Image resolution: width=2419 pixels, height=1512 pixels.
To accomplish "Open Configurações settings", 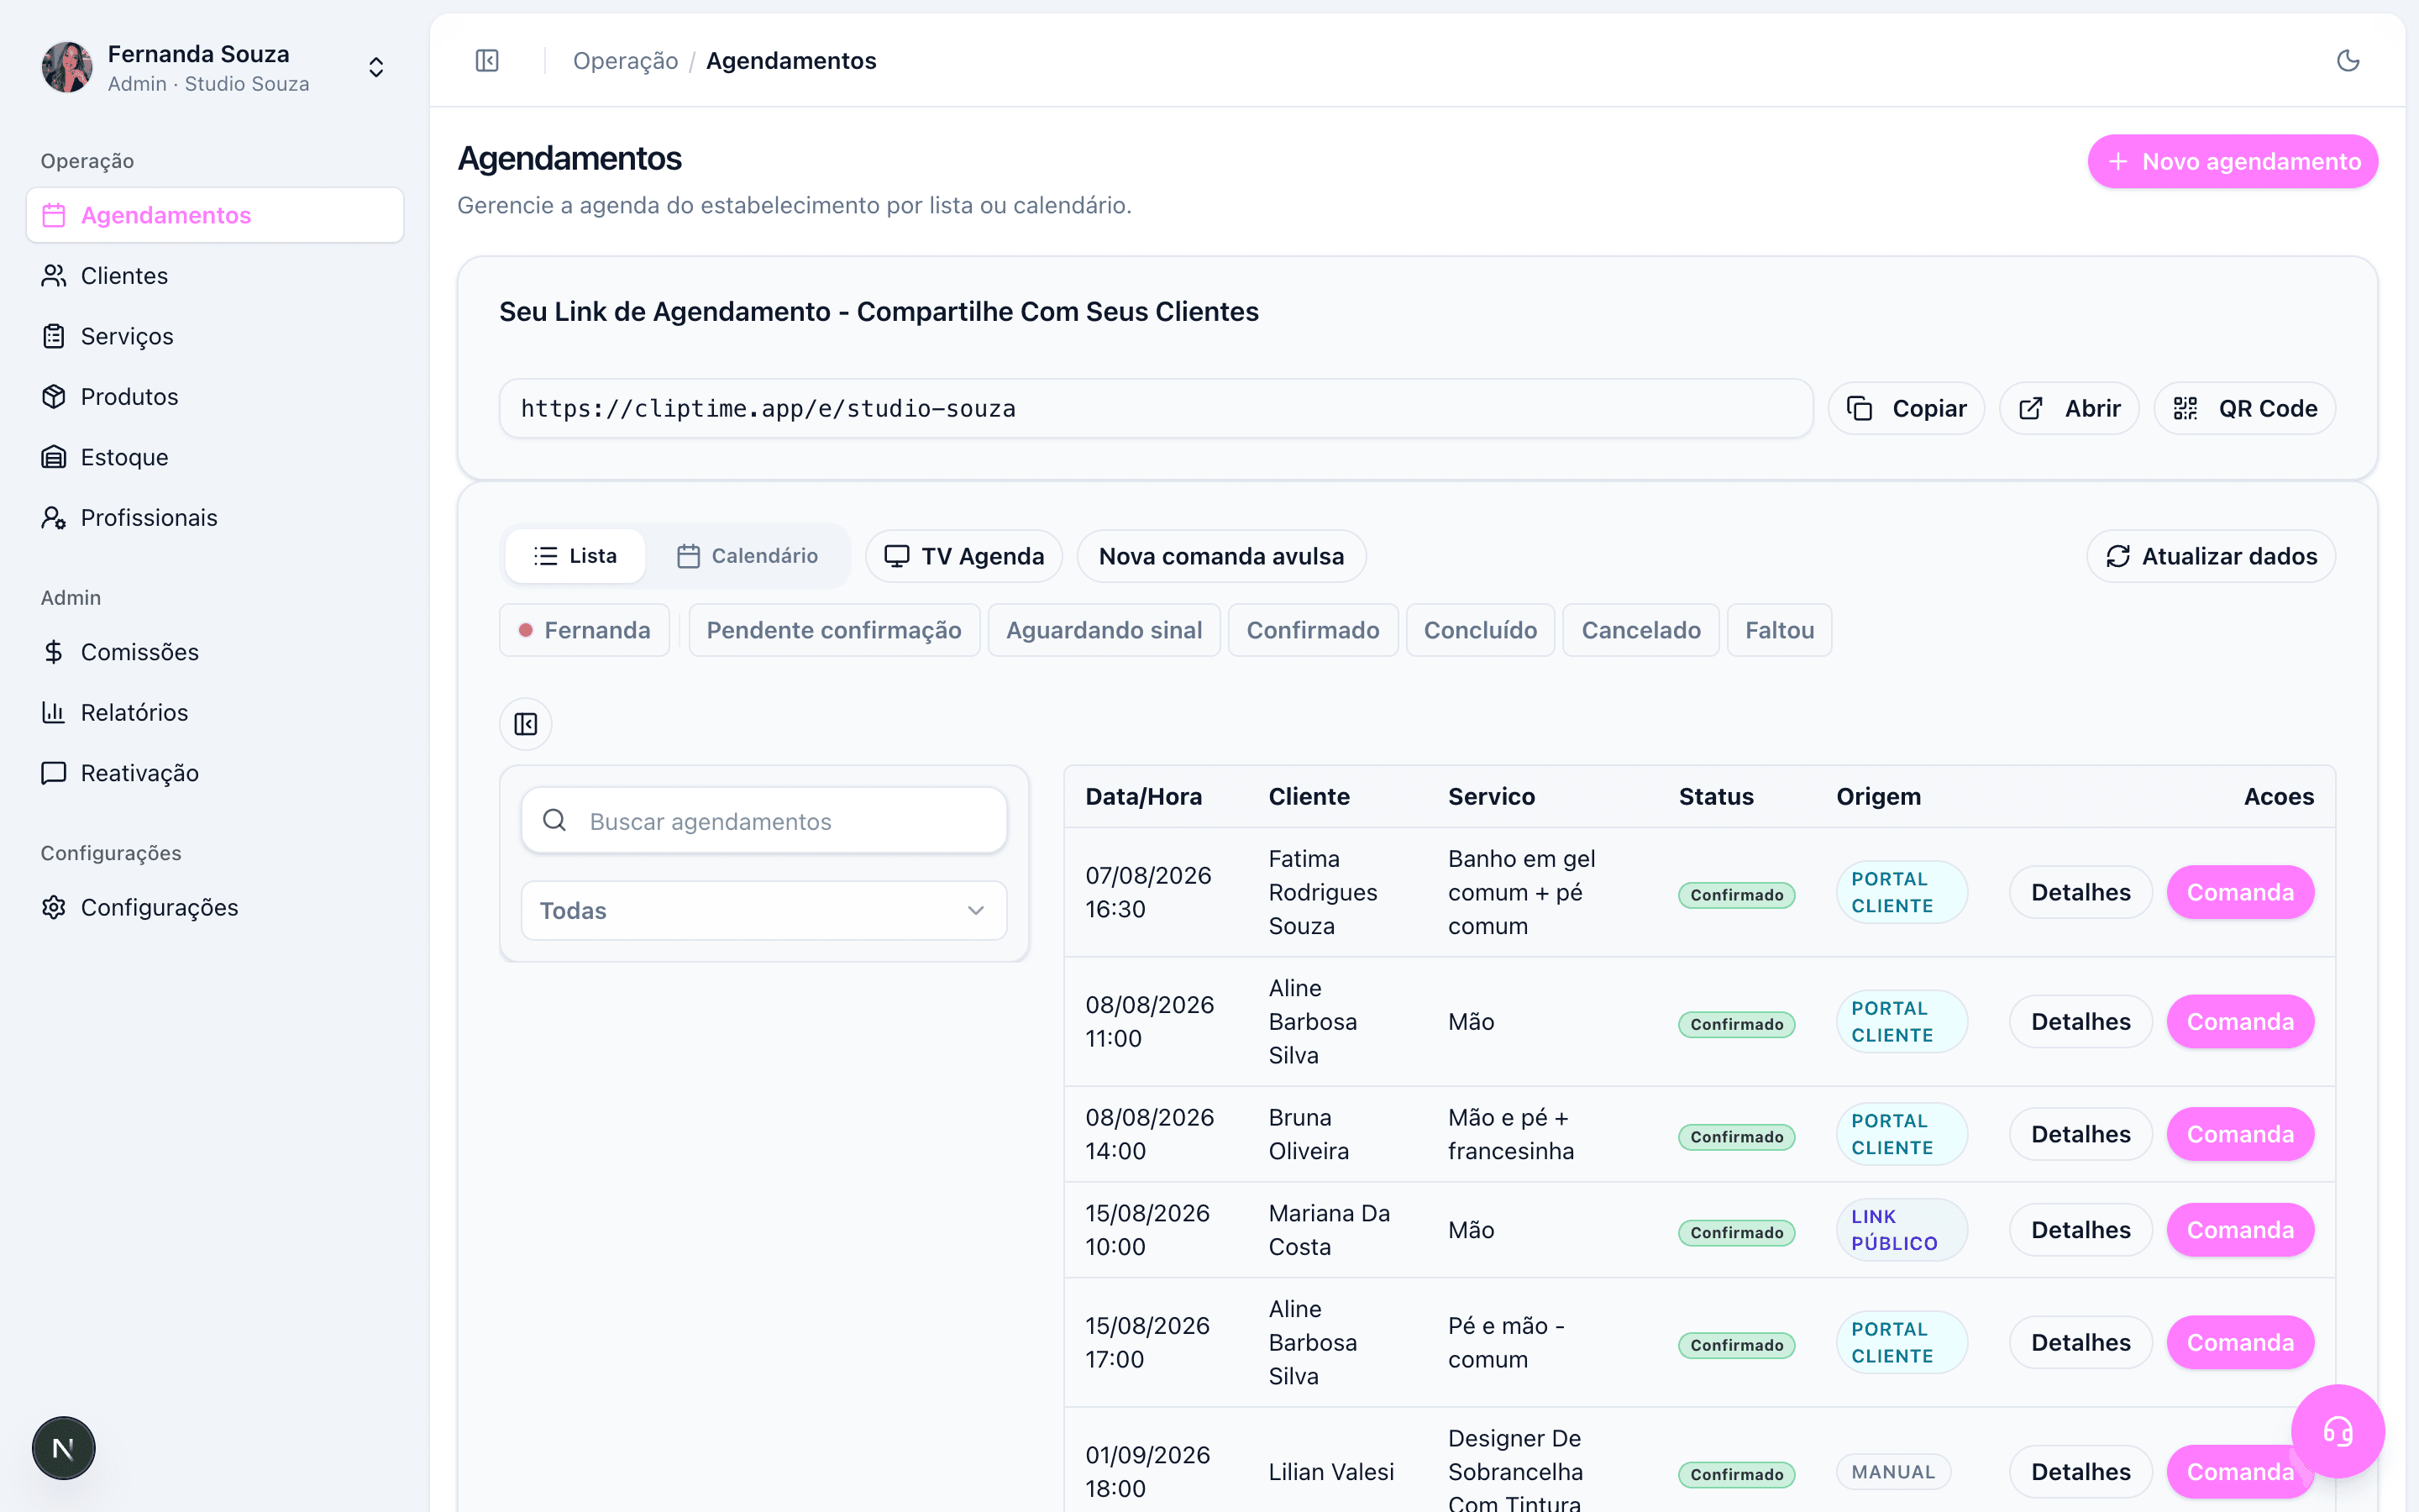I will 215,907.
